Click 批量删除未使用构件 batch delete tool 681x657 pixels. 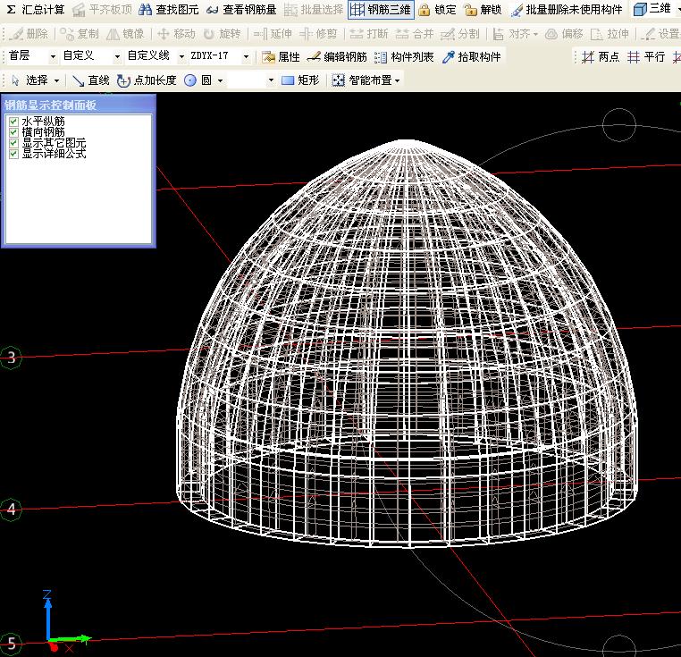pyautogui.click(x=566, y=10)
